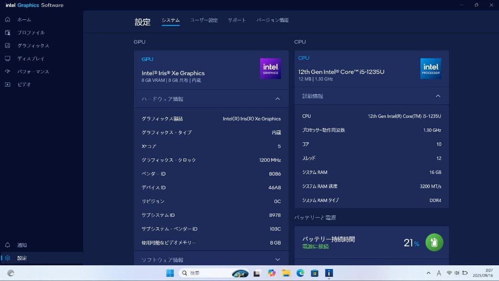Open the バージョン情報 tab
This screenshot has width=499, height=281.
tap(273, 20)
